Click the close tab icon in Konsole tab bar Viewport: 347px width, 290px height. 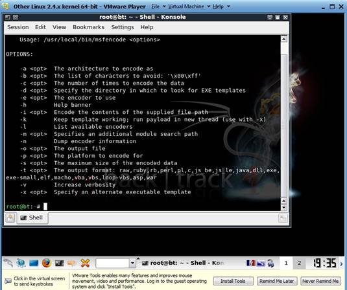(283, 218)
